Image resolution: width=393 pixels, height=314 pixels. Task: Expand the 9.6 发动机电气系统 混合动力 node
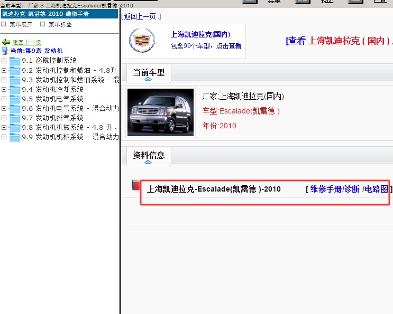(x=4, y=108)
